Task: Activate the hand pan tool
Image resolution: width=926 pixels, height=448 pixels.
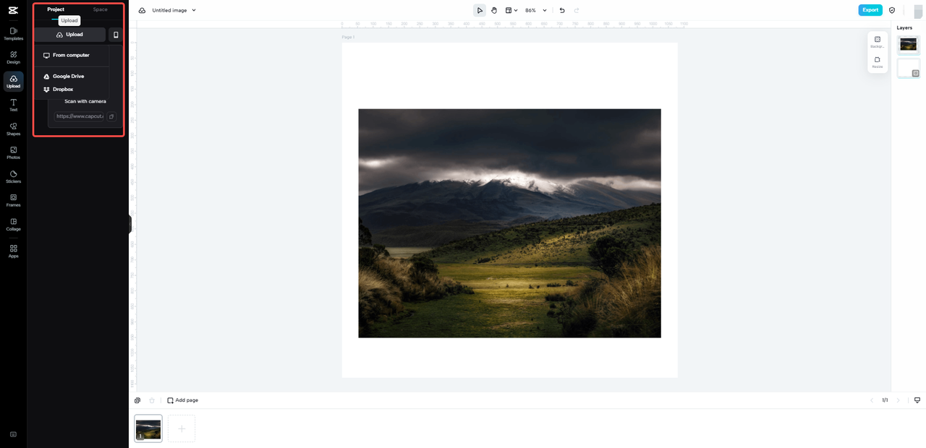Action: click(x=494, y=10)
